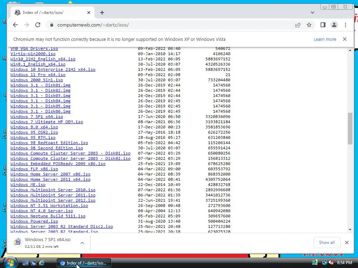
Task: Close the 'Index of /~dartz/isos/' tab
Action: (89, 13)
